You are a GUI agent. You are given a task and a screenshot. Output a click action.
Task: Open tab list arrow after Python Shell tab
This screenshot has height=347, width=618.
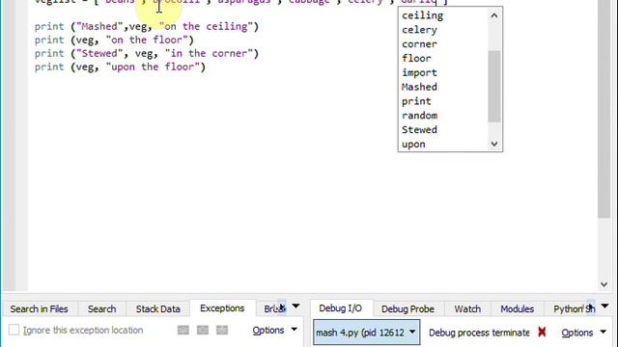605,307
